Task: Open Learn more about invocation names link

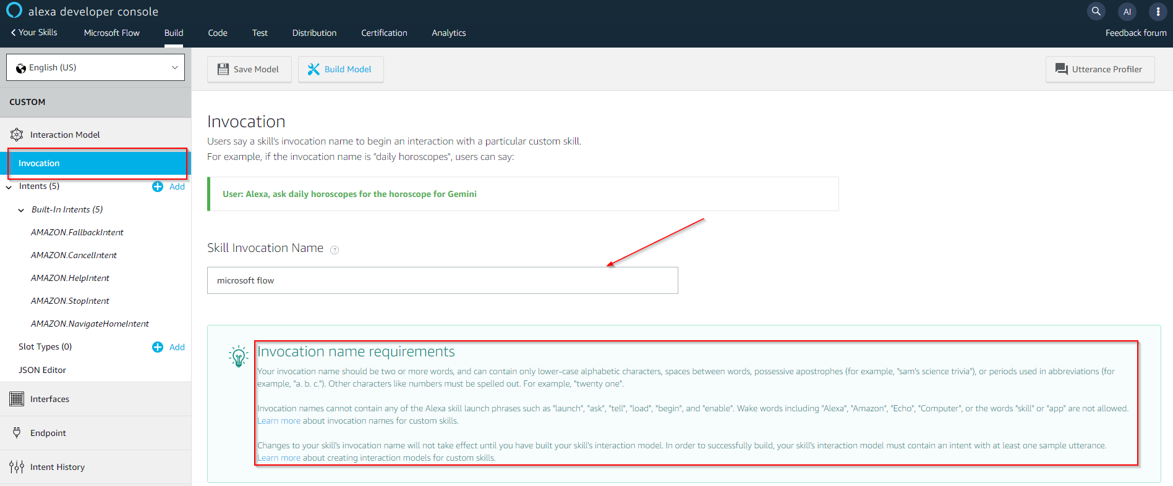Action: (278, 421)
